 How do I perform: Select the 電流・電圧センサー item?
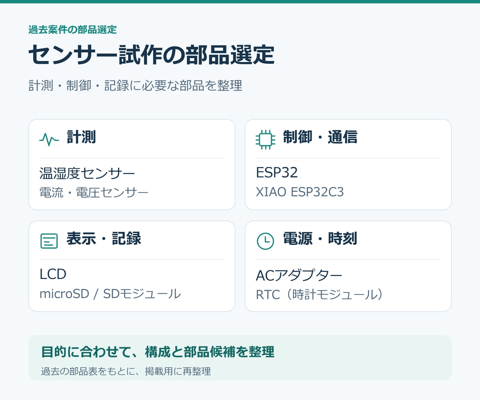[94, 192]
